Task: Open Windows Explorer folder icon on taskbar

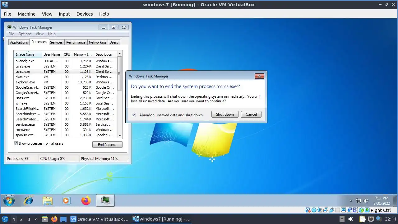Action: [x=47, y=201]
